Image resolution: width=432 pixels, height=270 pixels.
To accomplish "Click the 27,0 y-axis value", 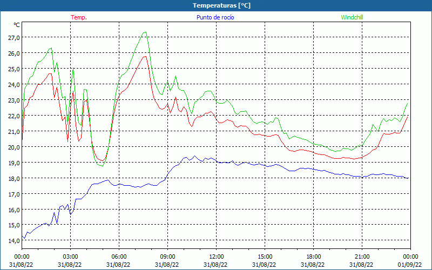I will 14,37.
